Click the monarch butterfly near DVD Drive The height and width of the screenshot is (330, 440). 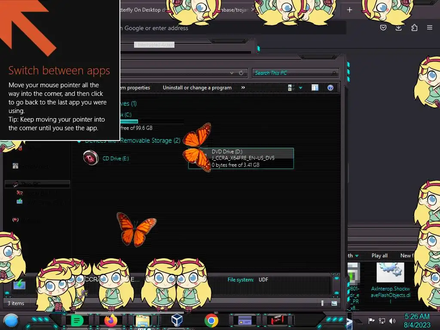point(197,147)
